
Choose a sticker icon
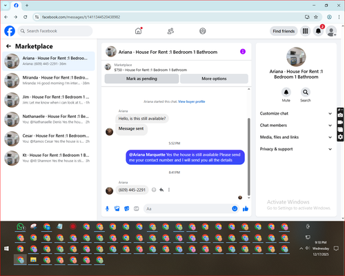127,208
